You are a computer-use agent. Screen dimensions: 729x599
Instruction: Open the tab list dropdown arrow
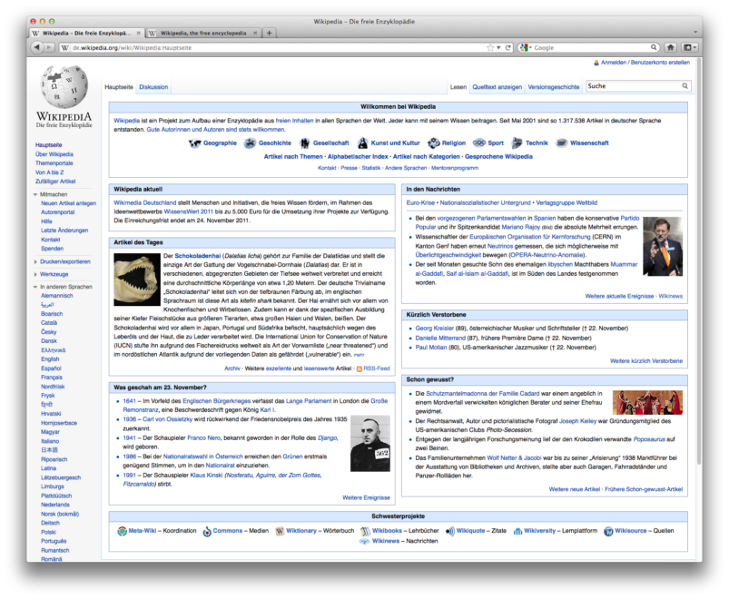click(x=695, y=32)
